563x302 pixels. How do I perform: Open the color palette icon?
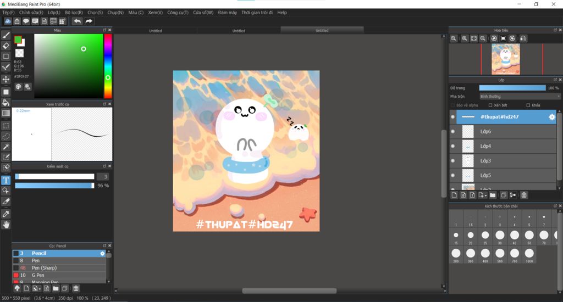(x=18, y=86)
